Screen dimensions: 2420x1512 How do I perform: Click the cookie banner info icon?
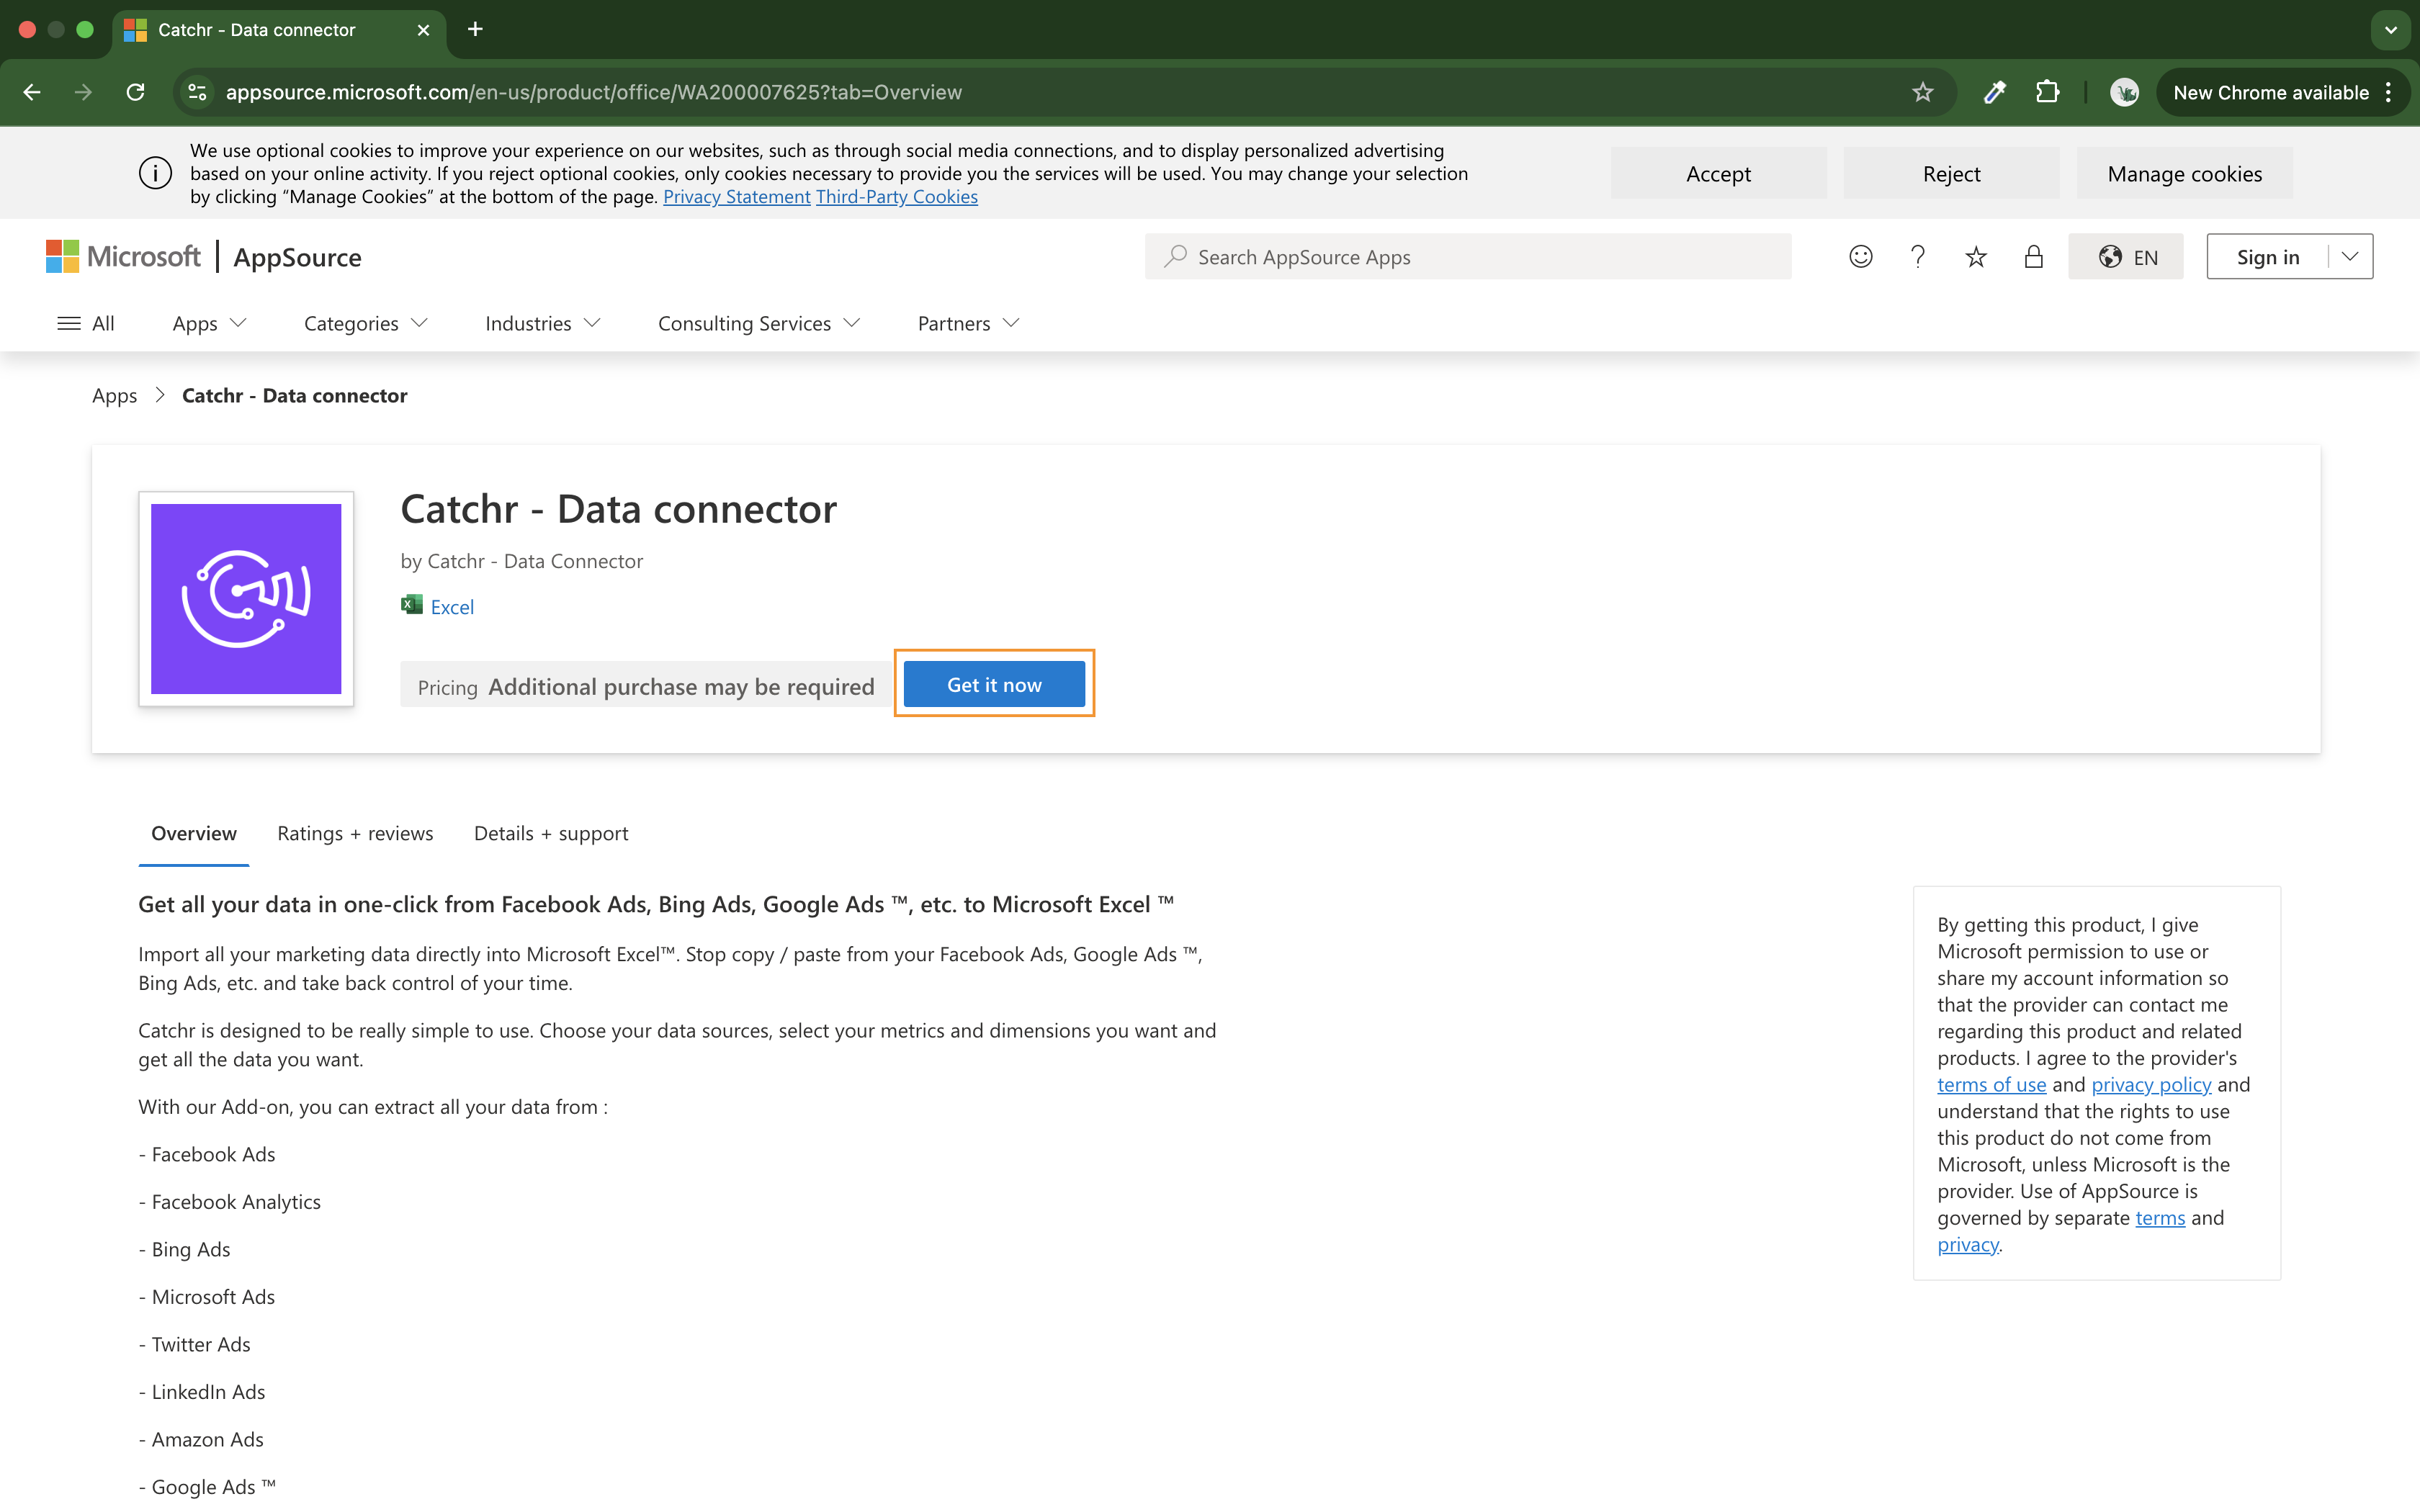[155, 173]
